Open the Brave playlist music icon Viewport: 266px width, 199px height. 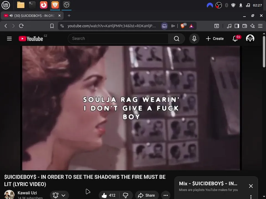tap(229, 26)
